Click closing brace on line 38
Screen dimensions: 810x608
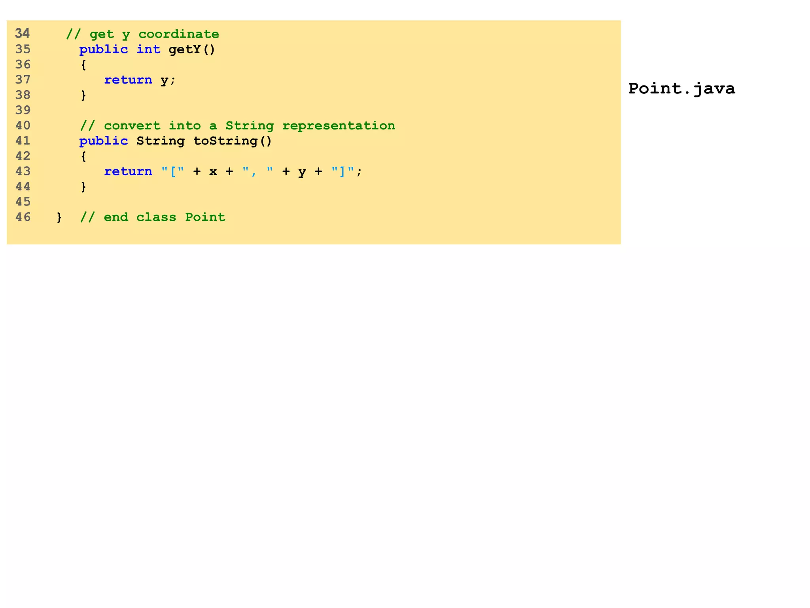83,95
